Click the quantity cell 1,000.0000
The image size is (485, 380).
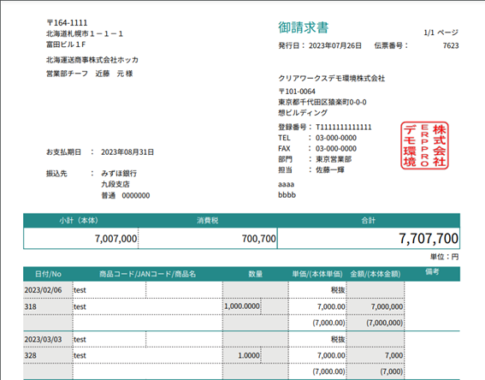(x=242, y=306)
